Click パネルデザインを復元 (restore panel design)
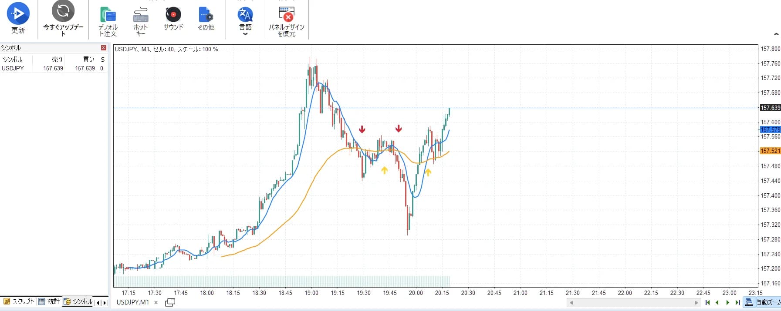Screen dimensions: 781x311 [x=287, y=21]
